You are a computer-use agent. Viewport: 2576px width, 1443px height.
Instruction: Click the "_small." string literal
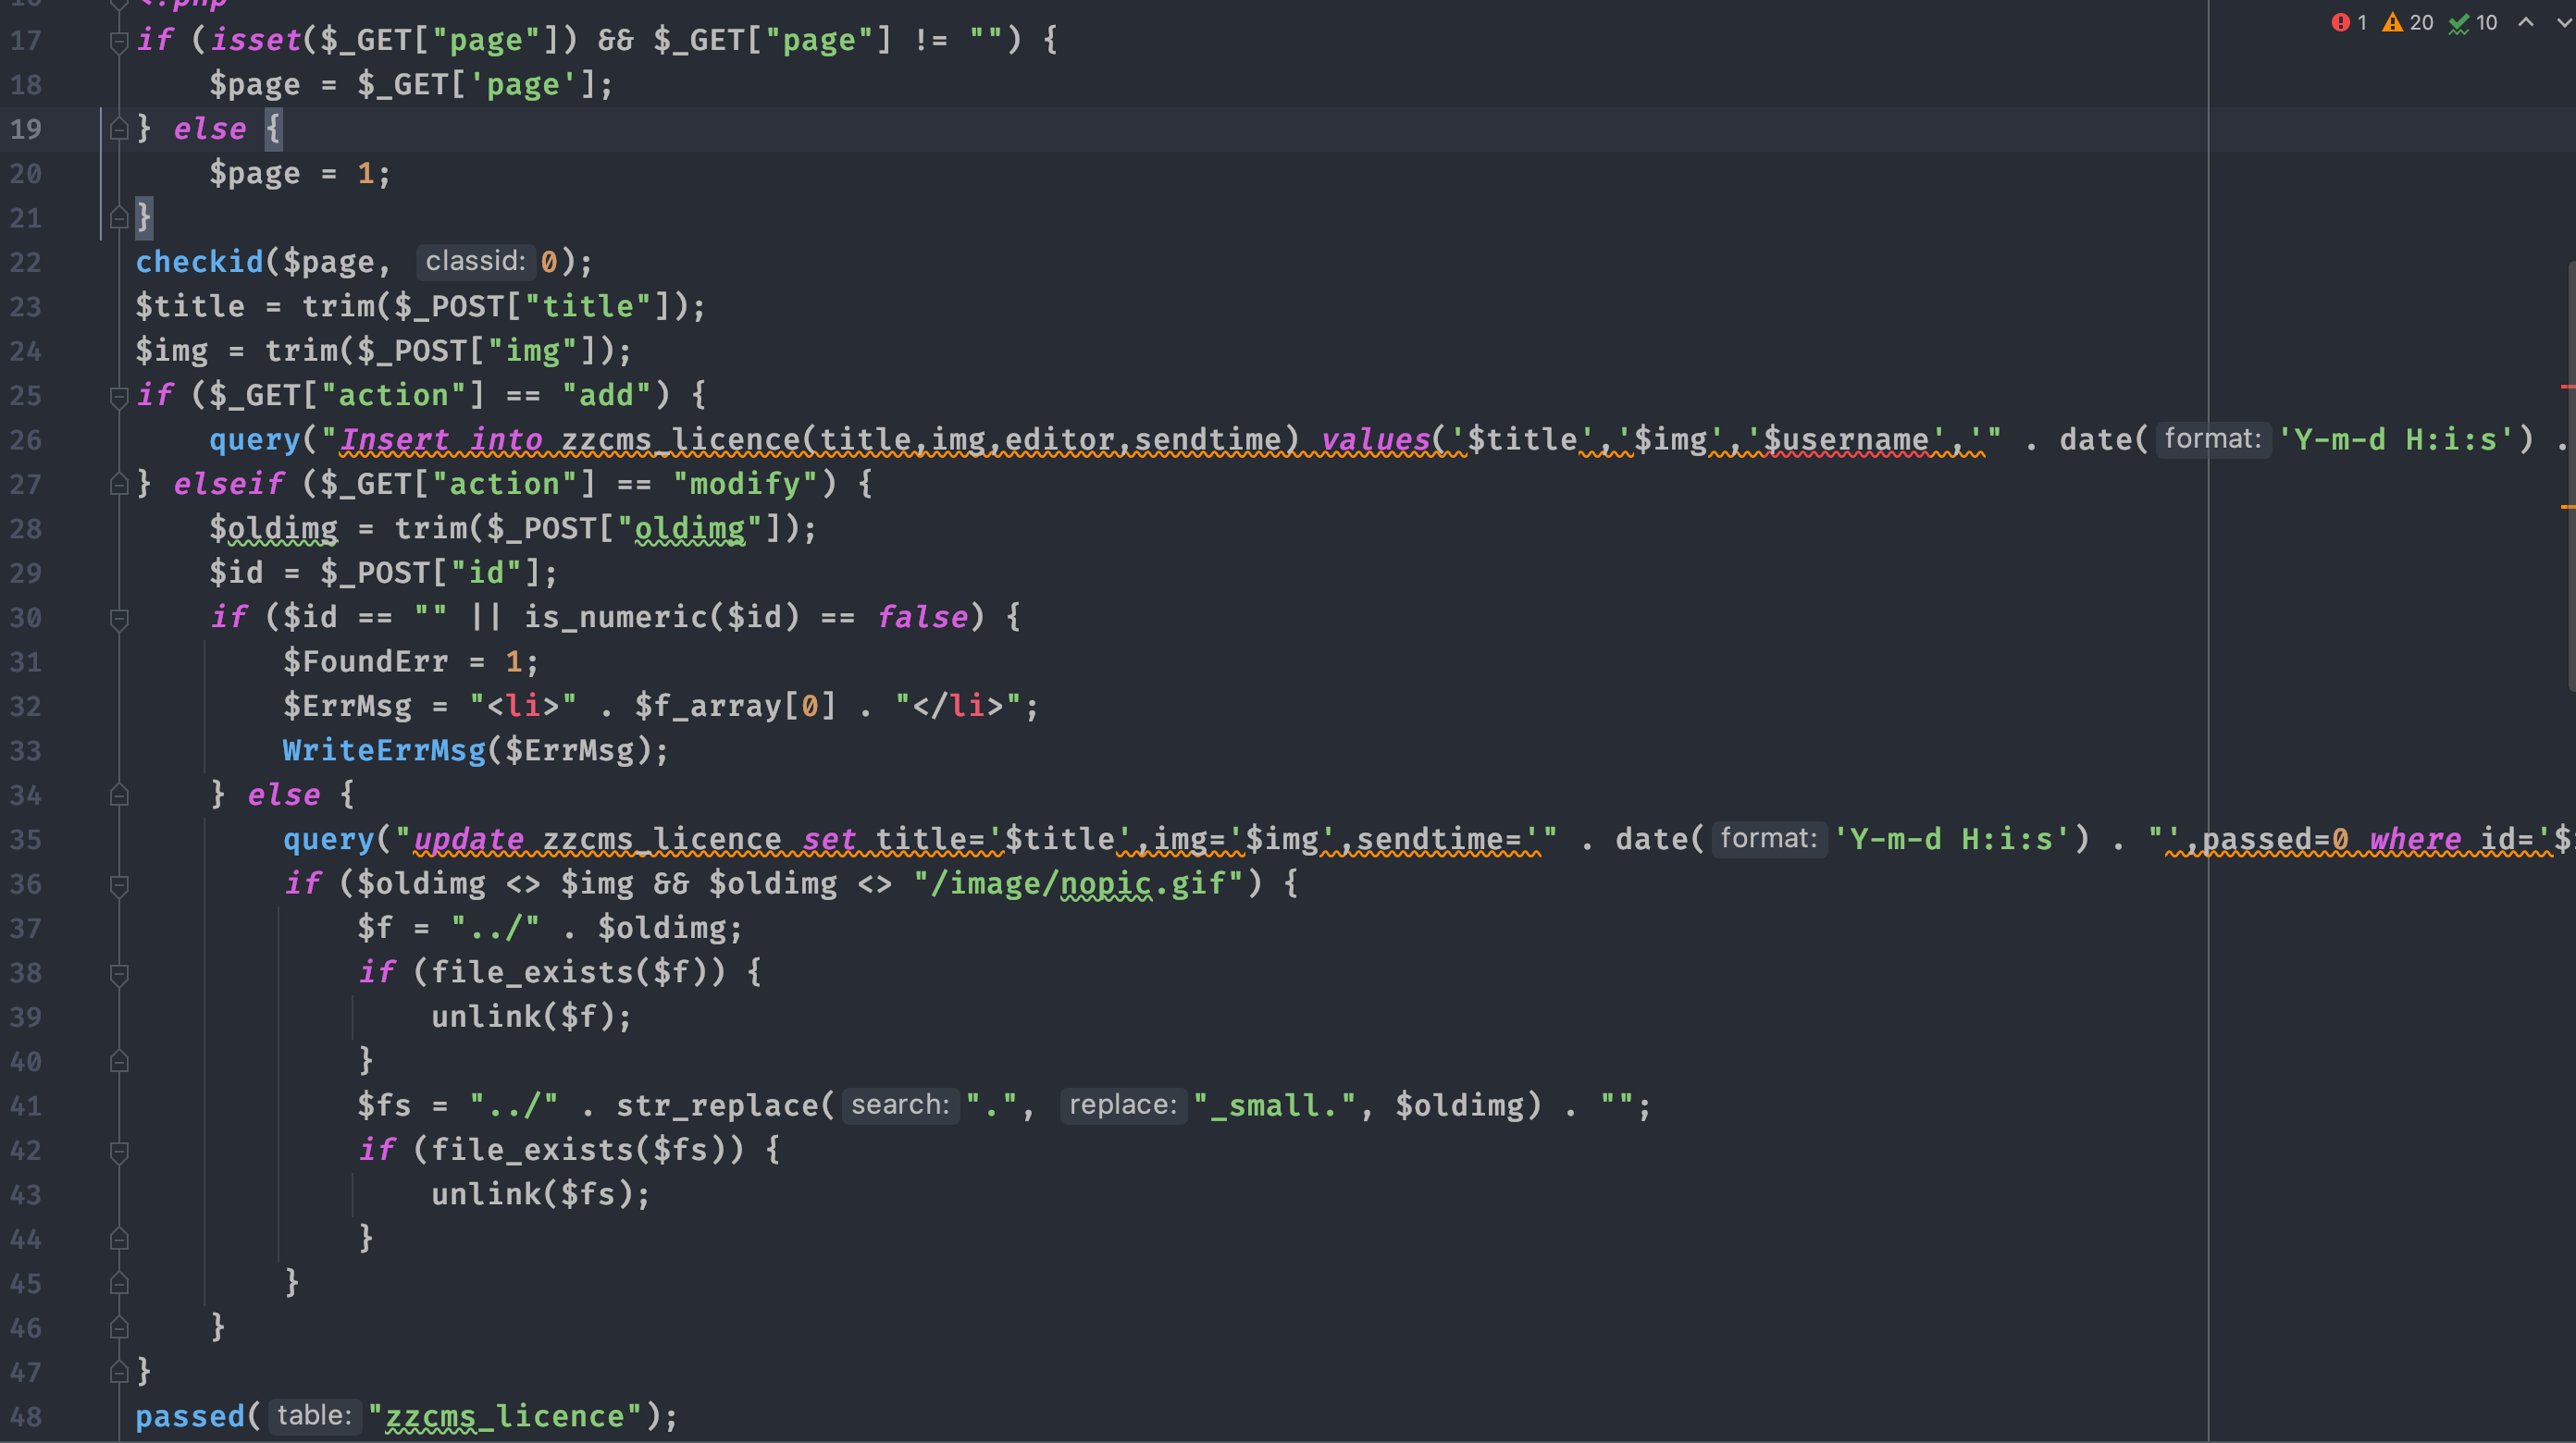click(x=1275, y=1106)
